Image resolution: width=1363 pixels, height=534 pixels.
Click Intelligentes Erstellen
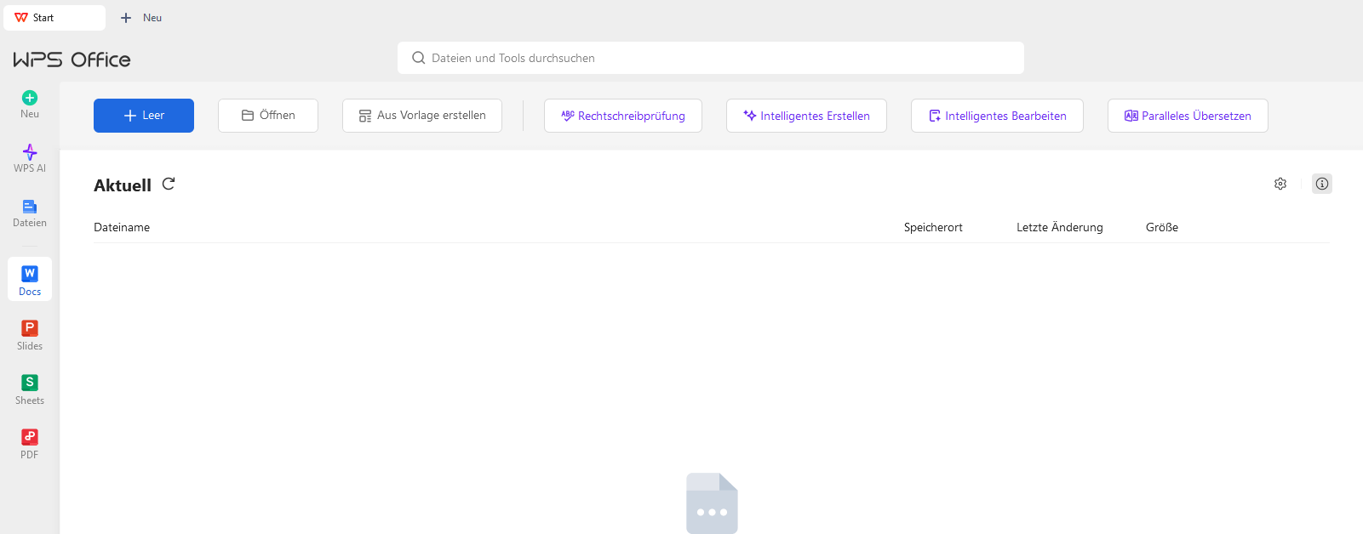[806, 116]
